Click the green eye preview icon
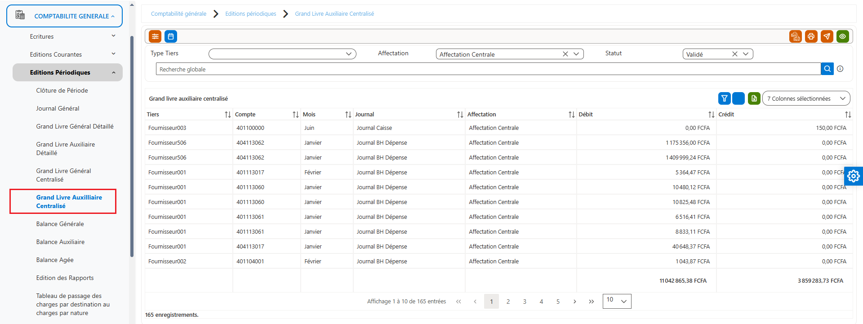Viewport: 863px width, 324px height. pyautogui.click(x=843, y=36)
